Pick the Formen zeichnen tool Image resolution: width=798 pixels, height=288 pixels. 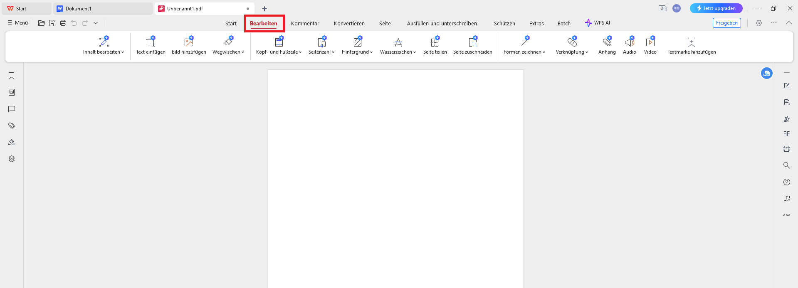(524, 46)
